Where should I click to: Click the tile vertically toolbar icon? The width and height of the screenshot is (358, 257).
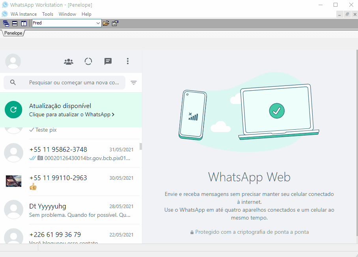click(24, 23)
